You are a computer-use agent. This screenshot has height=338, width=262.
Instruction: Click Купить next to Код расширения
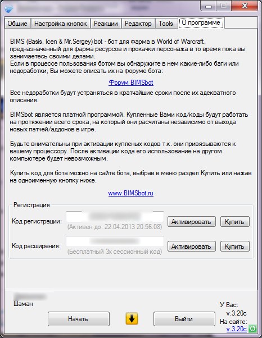(235, 246)
